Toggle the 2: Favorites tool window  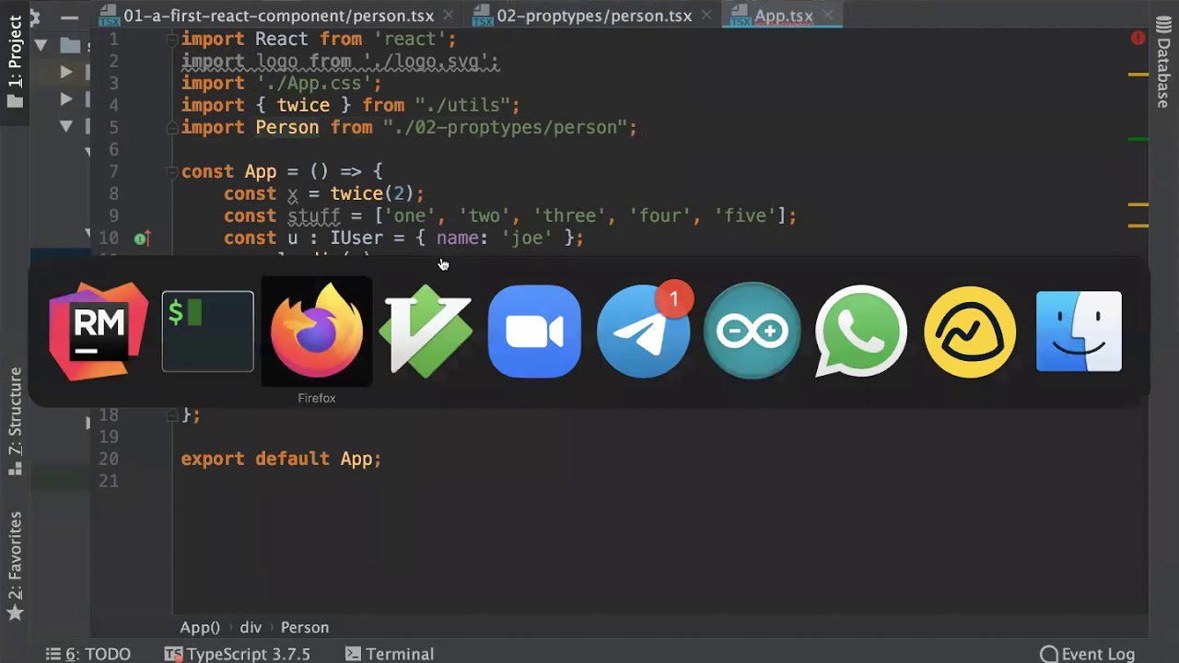[x=15, y=564]
